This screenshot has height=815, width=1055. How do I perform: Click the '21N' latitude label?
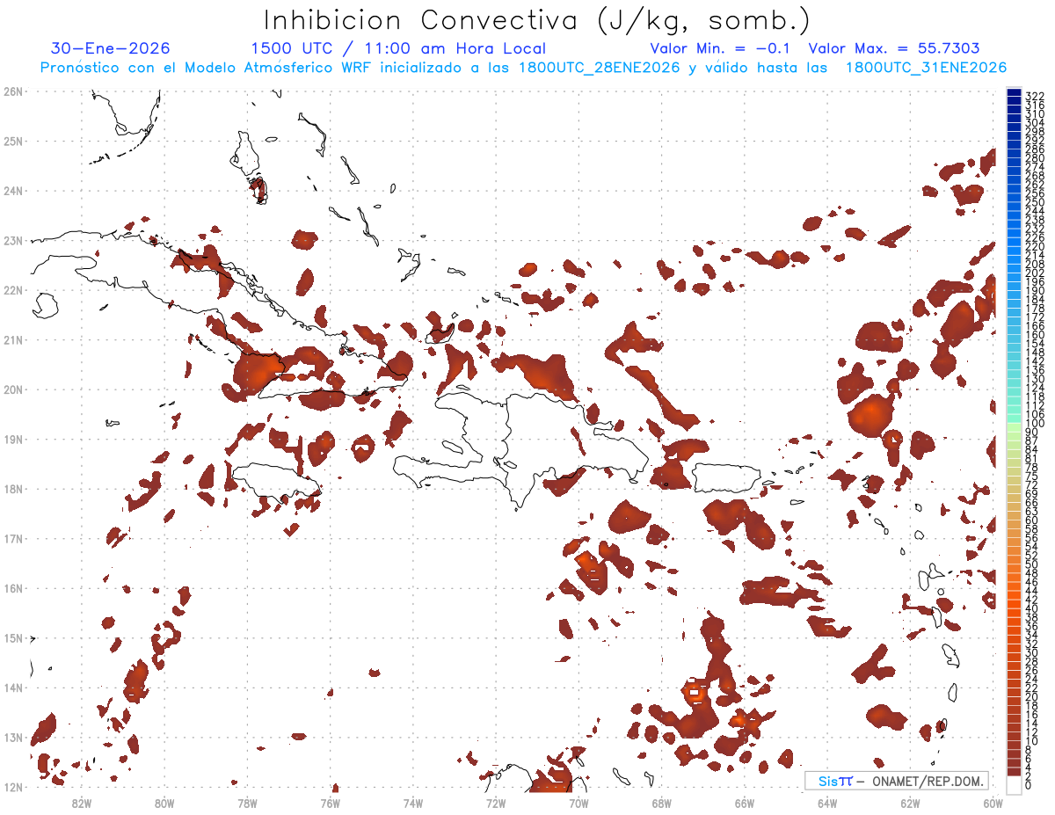pyautogui.click(x=13, y=339)
